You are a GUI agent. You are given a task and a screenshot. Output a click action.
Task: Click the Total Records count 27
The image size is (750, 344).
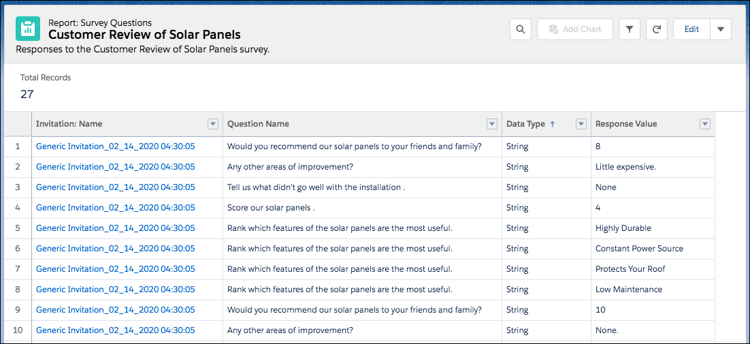pyautogui.click(x=27, y=94)
